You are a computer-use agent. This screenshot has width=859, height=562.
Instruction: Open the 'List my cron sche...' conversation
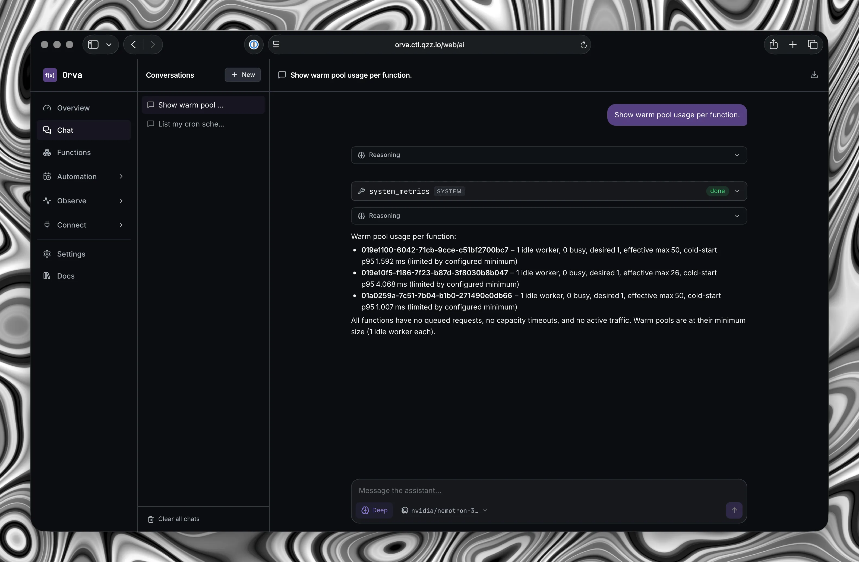204,124
